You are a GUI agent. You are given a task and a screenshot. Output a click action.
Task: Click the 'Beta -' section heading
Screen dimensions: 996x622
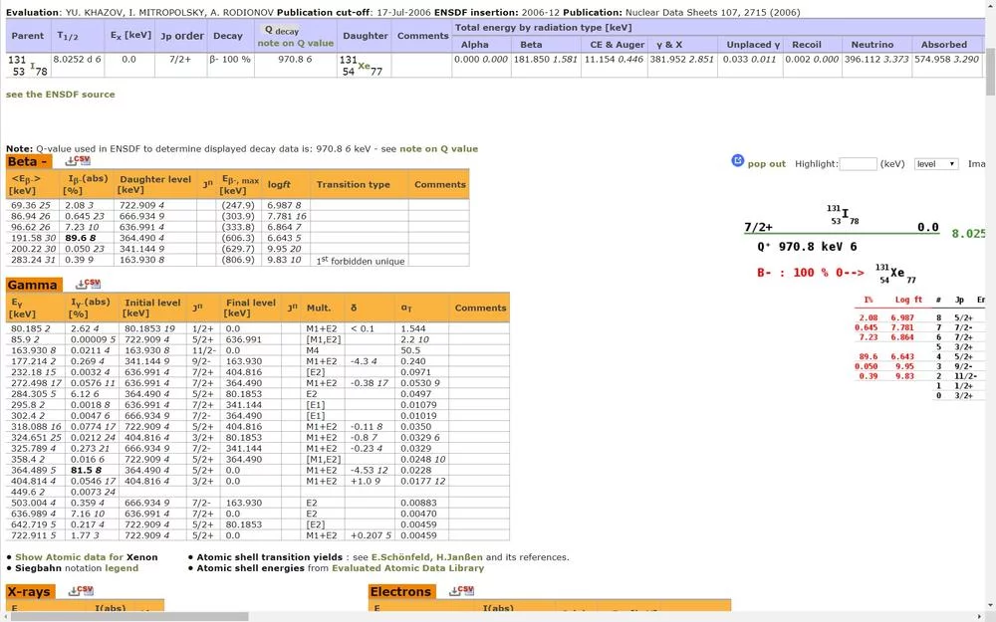point(28,161)
